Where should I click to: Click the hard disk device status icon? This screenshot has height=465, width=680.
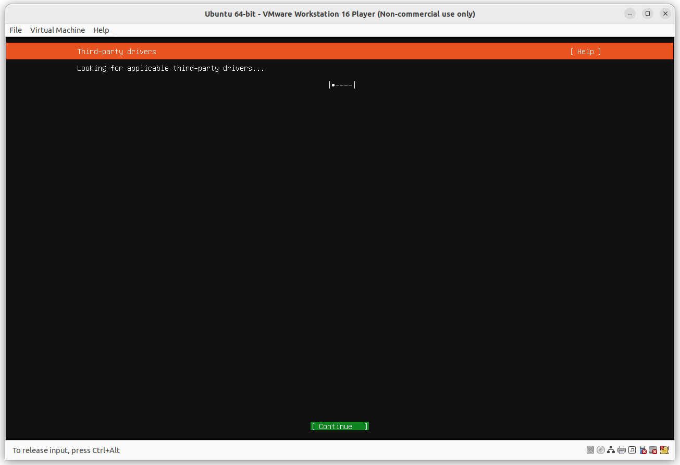click(x=590, y=450)
